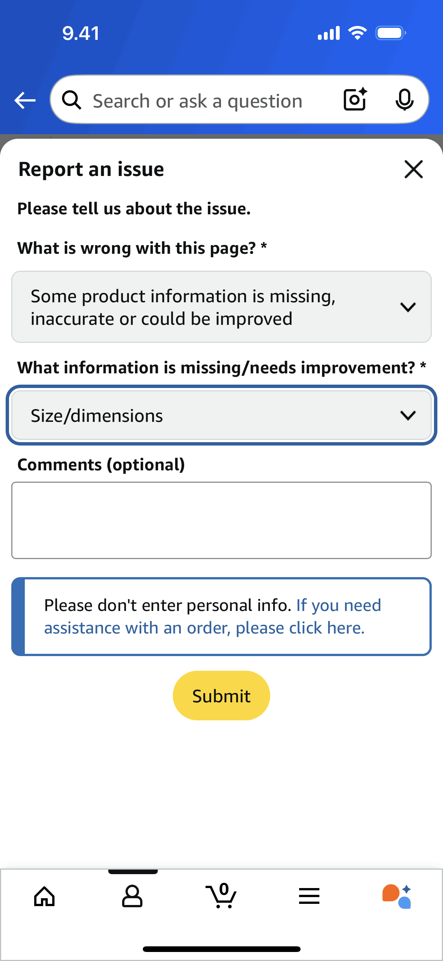The image size is (443, 961).
Task: Open camera lens search icon
Action: click(x=355, y=100)
